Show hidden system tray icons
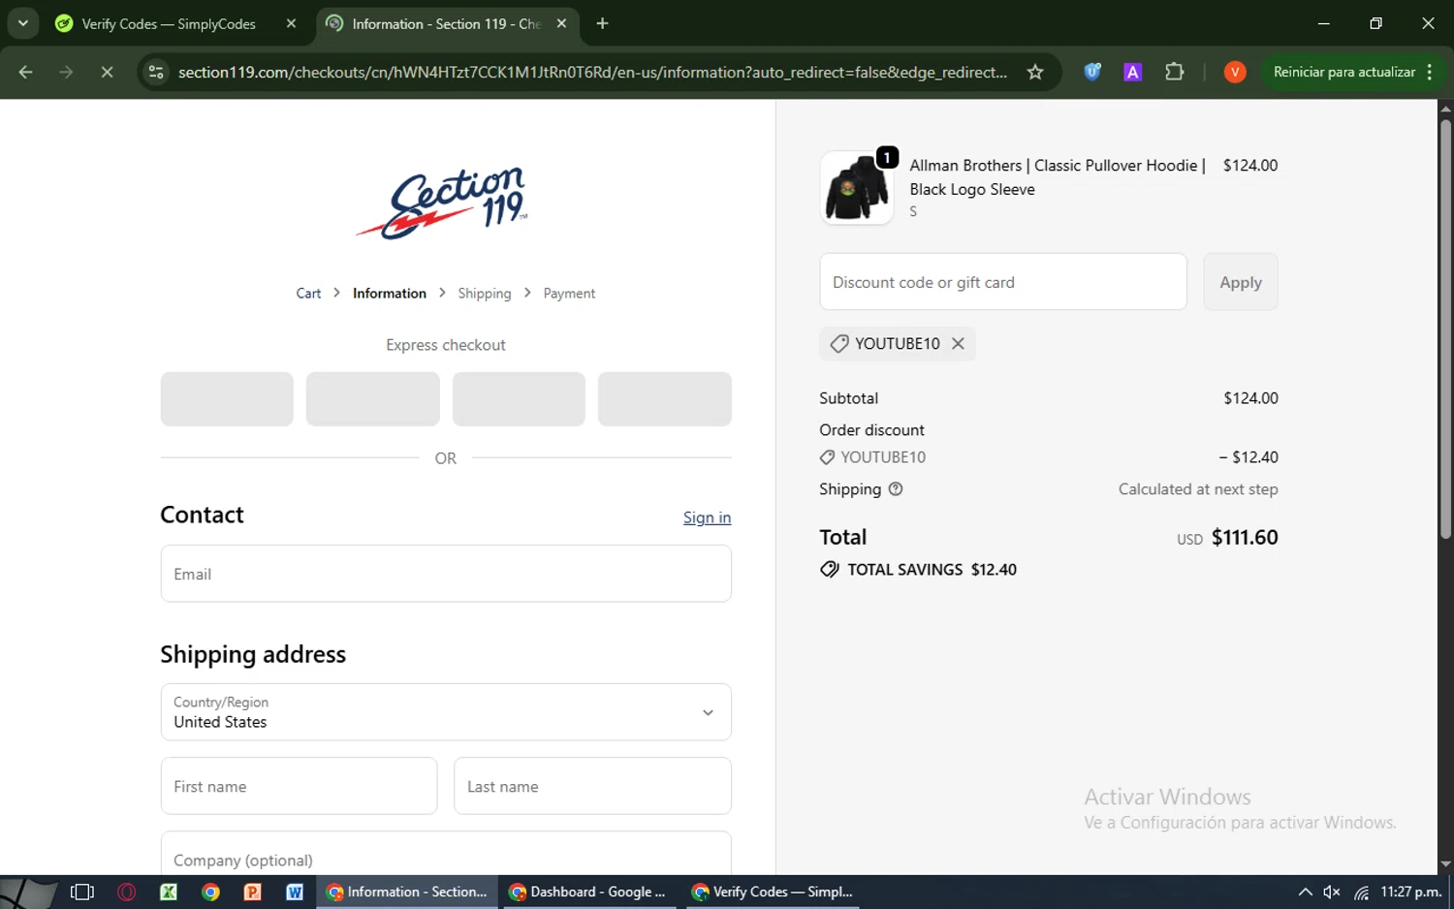1454x909 pixels. (x=1305, y=892)
